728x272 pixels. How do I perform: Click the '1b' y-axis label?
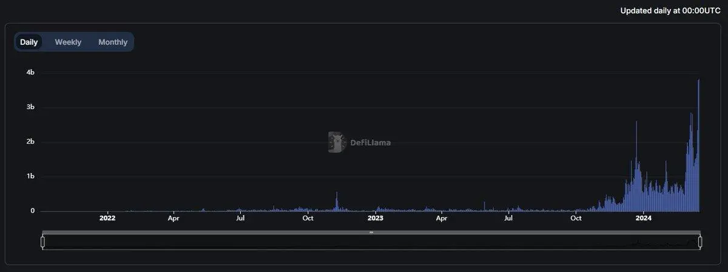[30, 176]
